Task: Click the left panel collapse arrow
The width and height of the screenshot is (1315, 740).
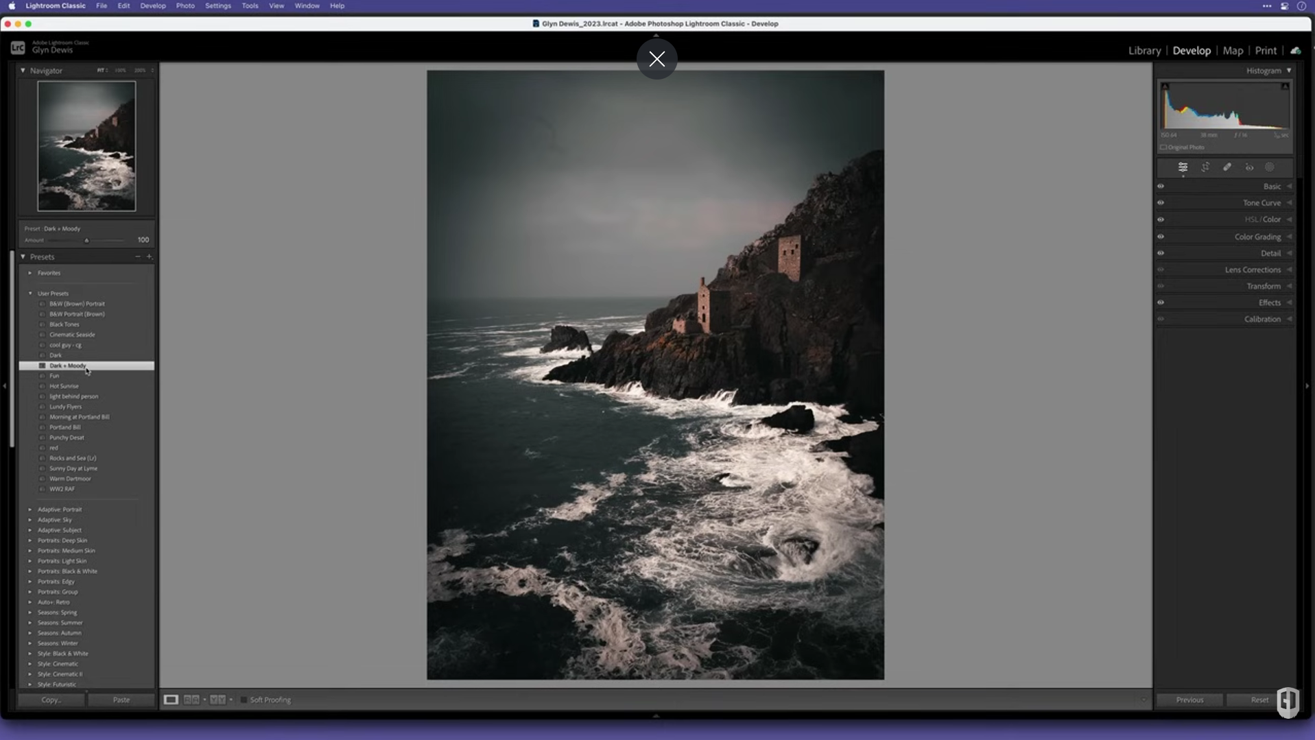Action: tap(5, 386)
